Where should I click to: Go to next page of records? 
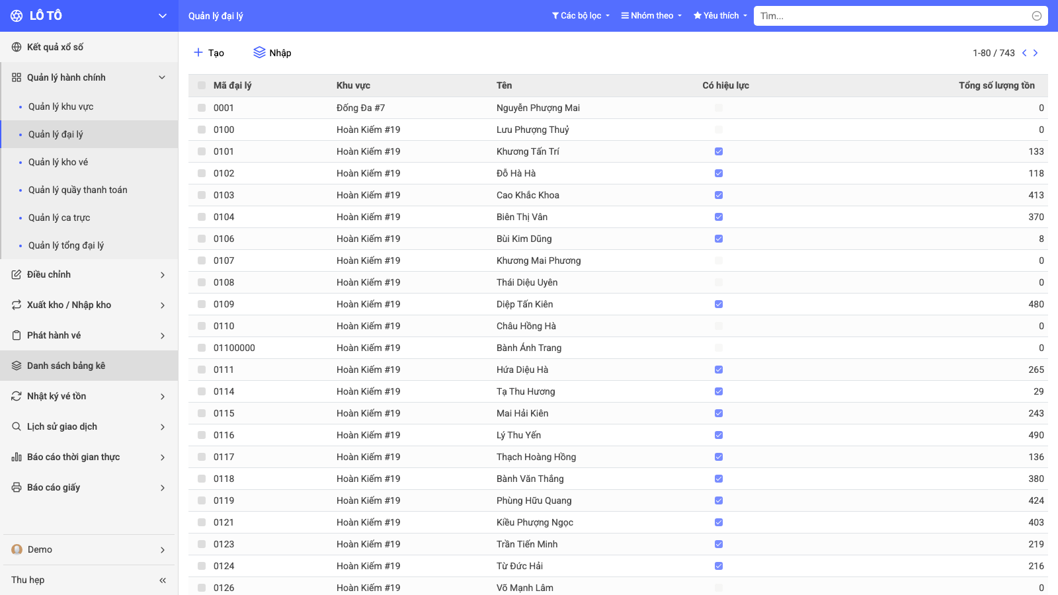tap(1036, 53)
